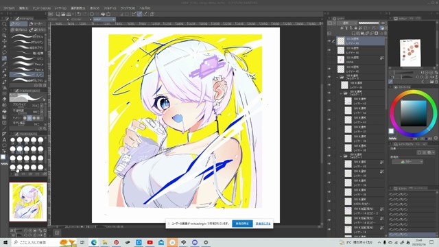Select the Marker sub tool group tab

(x=36, y=24)
